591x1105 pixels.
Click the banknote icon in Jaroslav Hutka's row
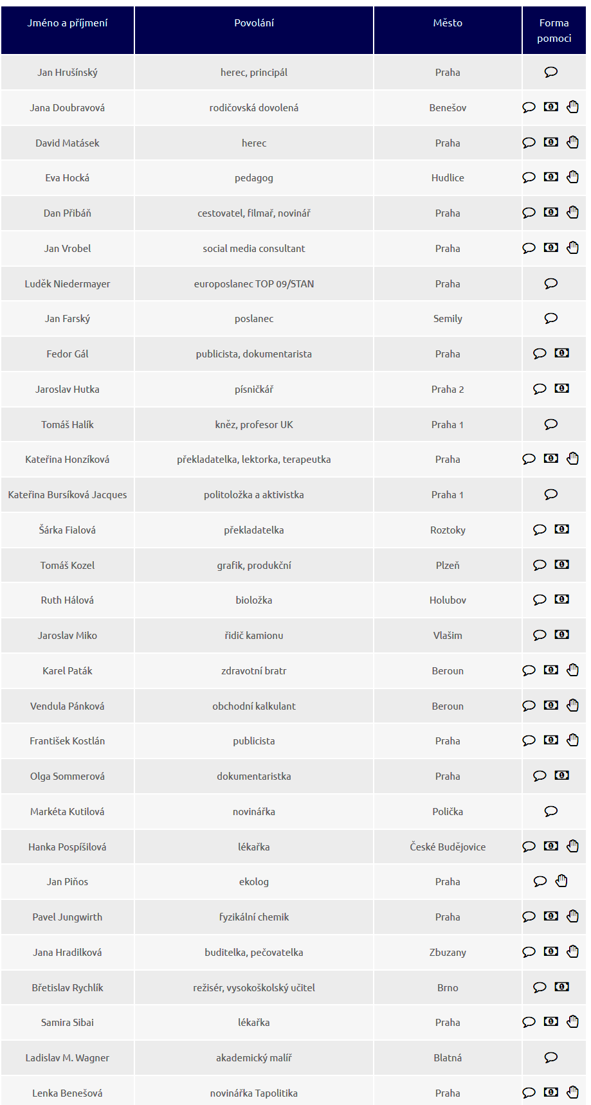pos(561,388)
